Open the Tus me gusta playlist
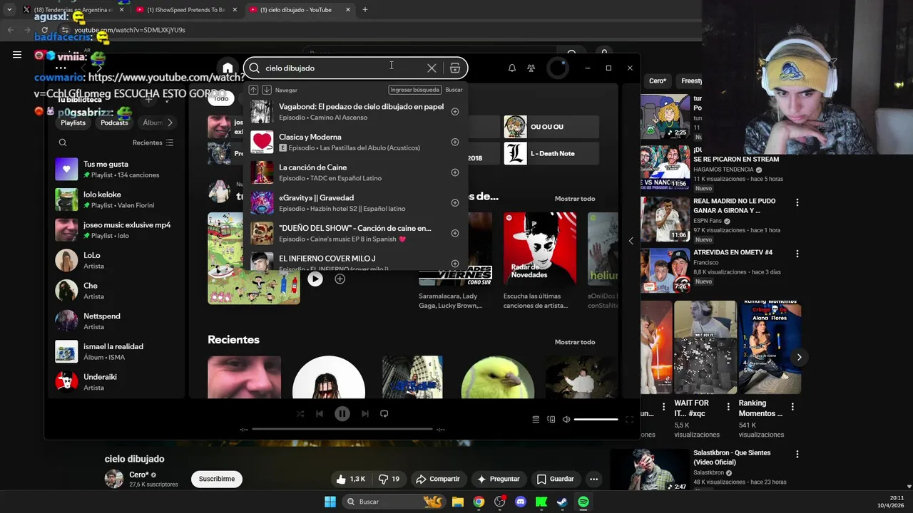This screenshot has width=913, height=513. click(x=115, y=169)
